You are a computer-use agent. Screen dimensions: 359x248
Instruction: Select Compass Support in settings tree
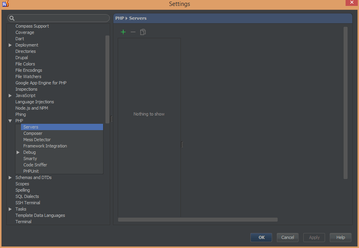click(32, 26)
